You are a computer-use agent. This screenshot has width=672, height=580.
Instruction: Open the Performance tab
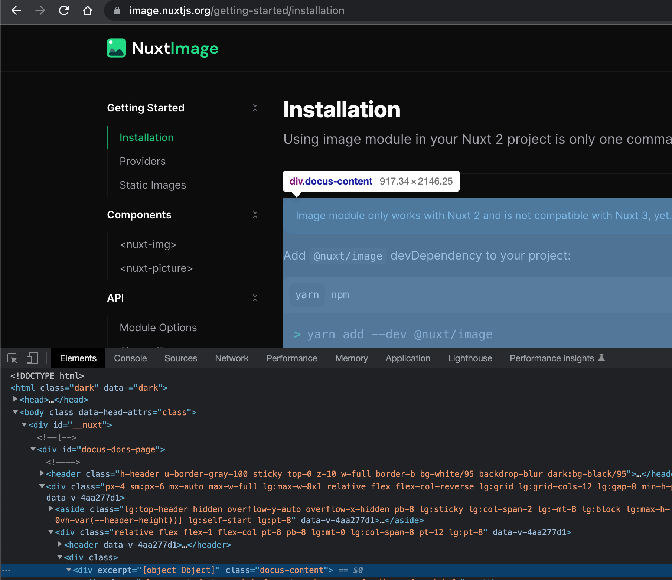point(292,358)
